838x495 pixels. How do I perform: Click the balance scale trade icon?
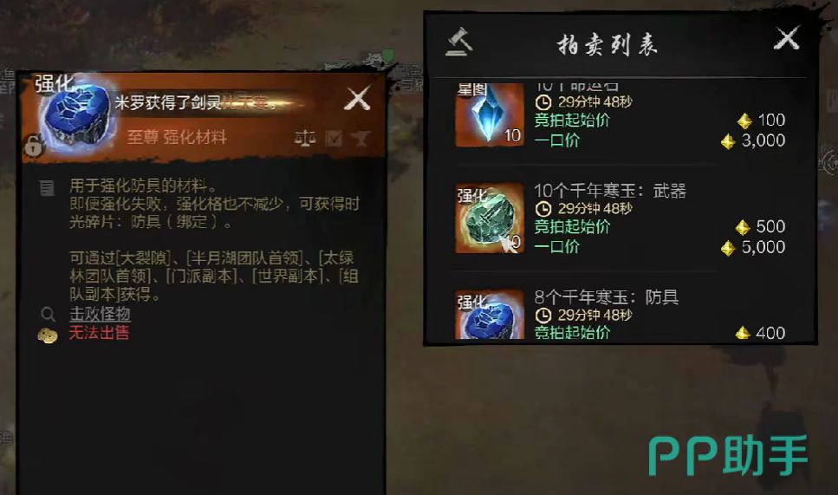pos(305,139)
